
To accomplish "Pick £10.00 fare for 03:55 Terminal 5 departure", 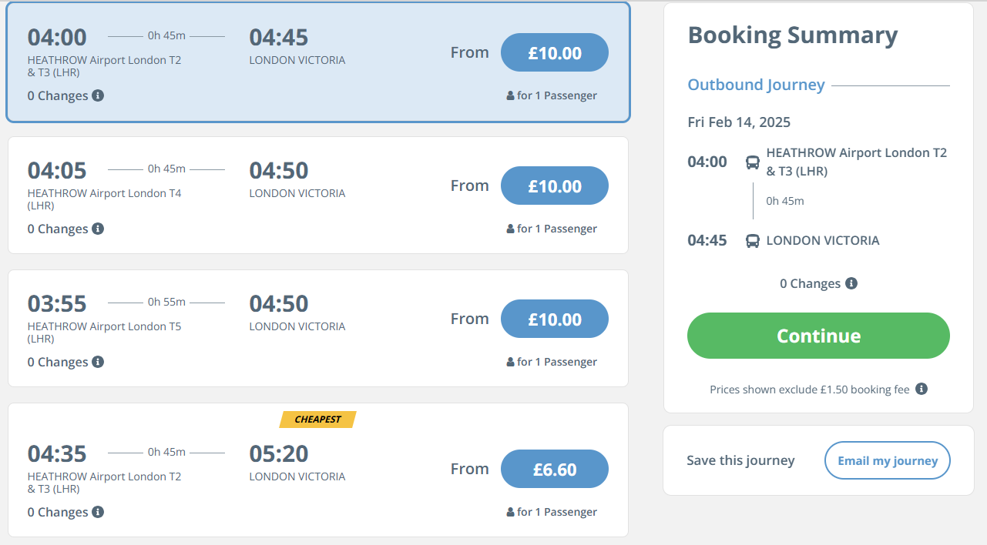I will pyautogui.click(x=554, y=319).
